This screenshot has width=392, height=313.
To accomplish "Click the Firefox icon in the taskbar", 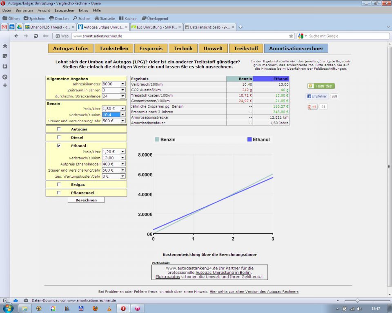I will [x=95, y=309].
